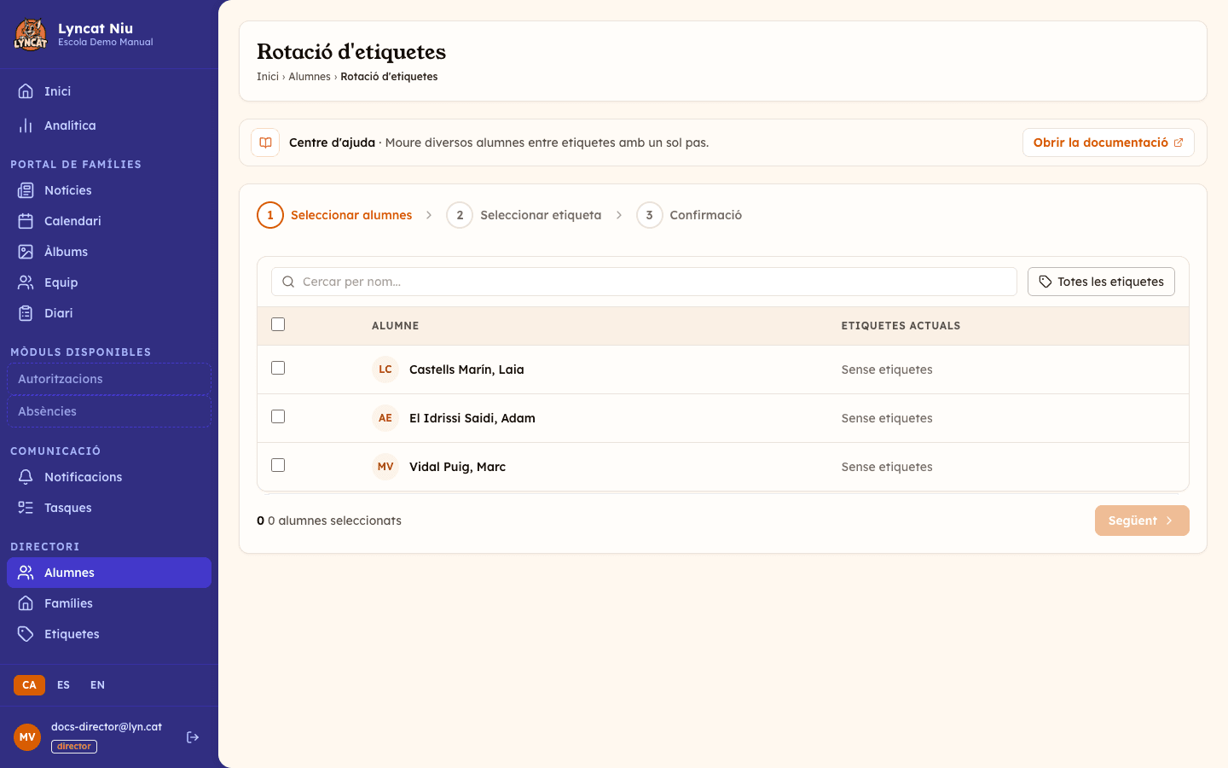
Task: Open Famílies in the sidebar
Action: pyautogui.click(x=109, y=603)
